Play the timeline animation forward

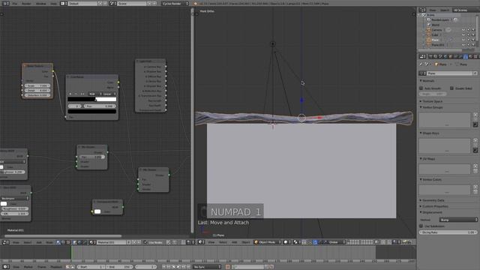(x=178, y=267)
